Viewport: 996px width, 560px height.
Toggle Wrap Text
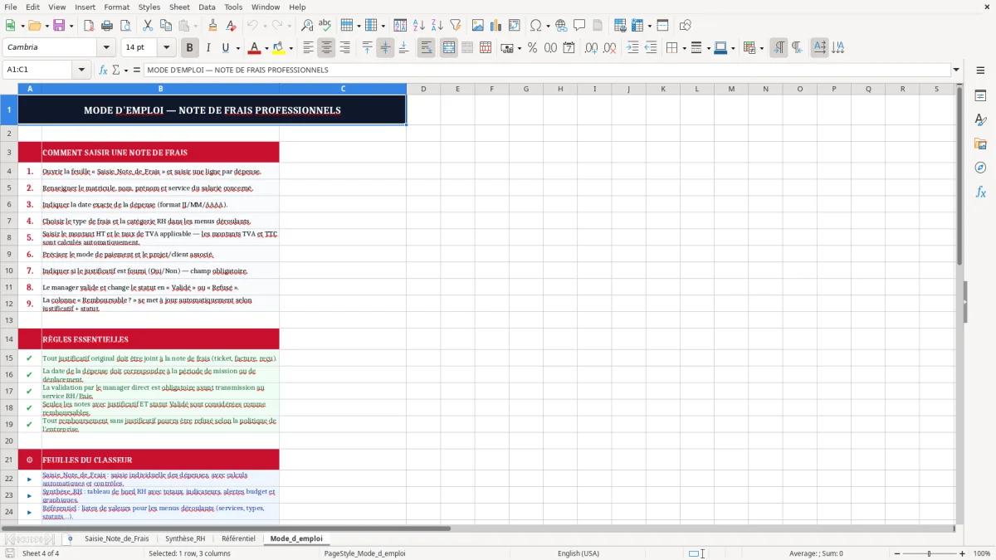426,48
